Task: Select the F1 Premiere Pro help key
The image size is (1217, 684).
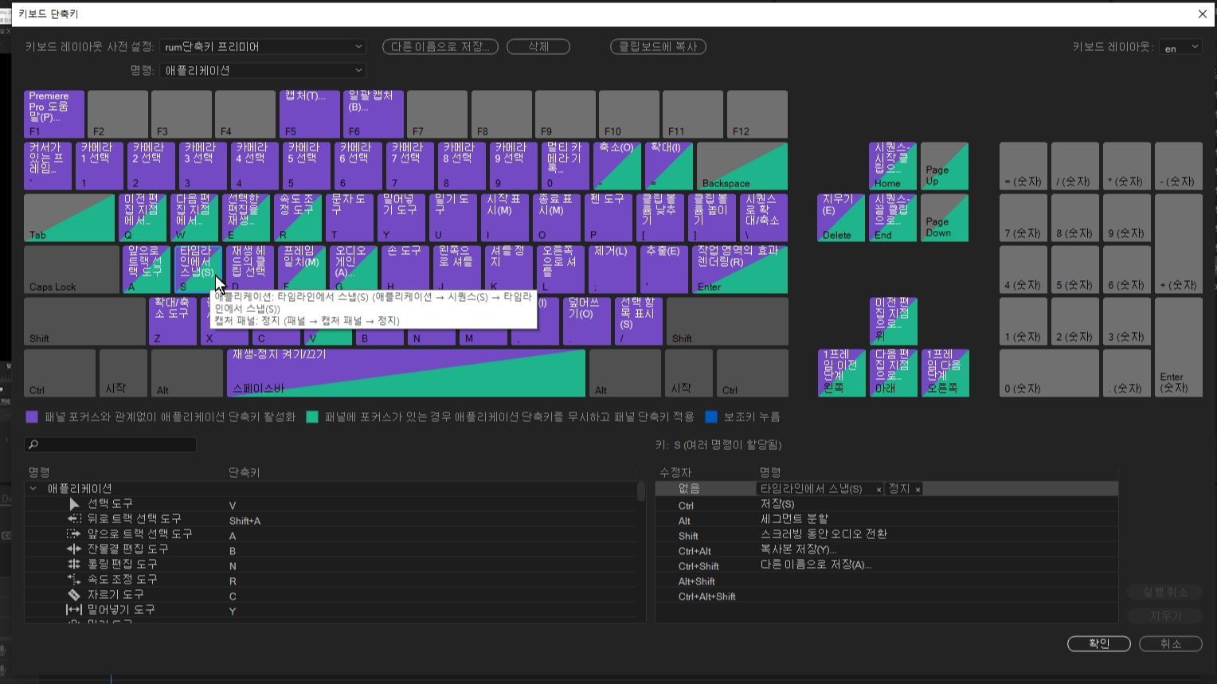Action: [54, 114]
